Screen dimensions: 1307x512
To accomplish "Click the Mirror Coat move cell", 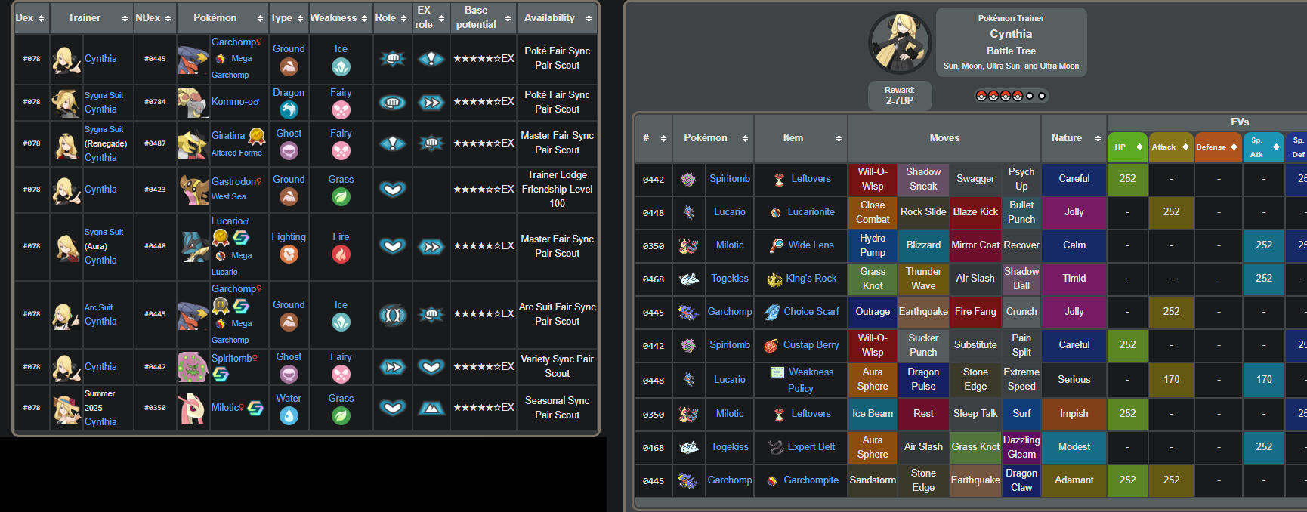I will coord(975,245).
